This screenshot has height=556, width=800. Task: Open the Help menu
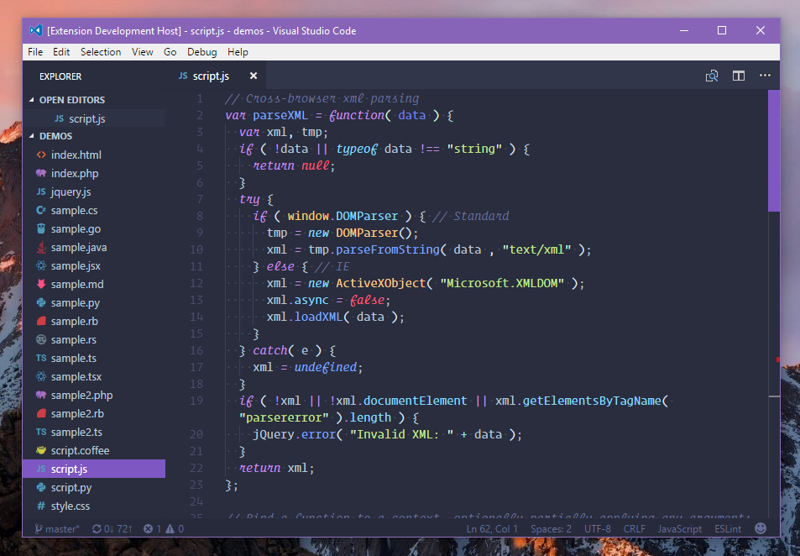click(x=238, y=52)
